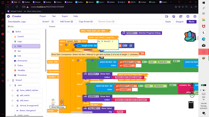Click the blocks viewer horizontal scrollbar
Screen dimensions: 209x117
[x=81, y=112]
